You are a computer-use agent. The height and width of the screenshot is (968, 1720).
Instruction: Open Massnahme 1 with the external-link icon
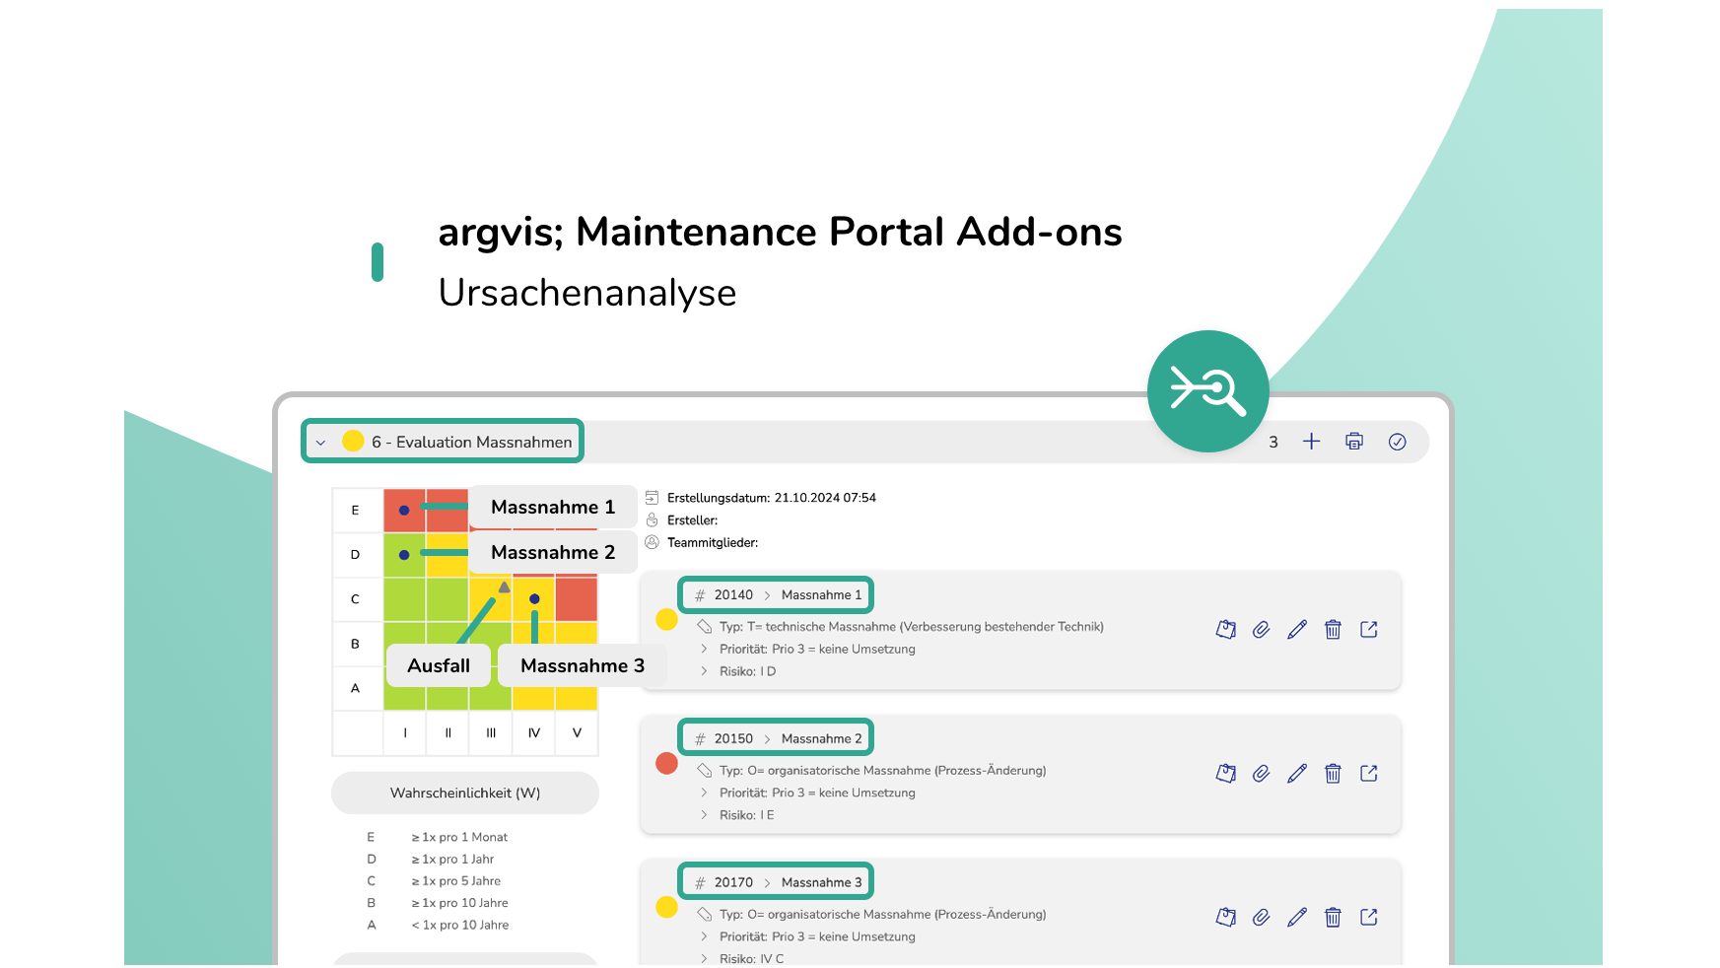click(x=1369, y=629)
